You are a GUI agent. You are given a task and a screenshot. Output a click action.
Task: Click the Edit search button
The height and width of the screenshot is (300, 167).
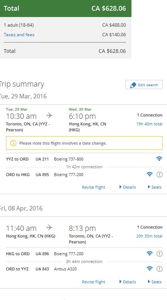tap(144, 85)
